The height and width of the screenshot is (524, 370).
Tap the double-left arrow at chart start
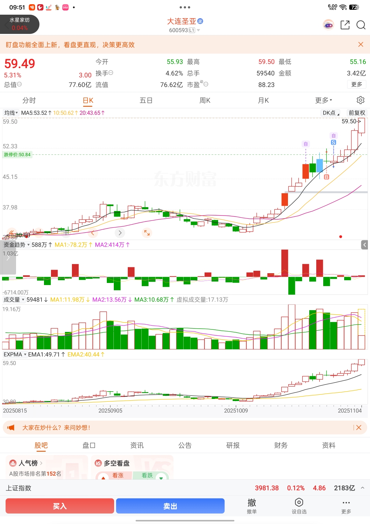11,233
